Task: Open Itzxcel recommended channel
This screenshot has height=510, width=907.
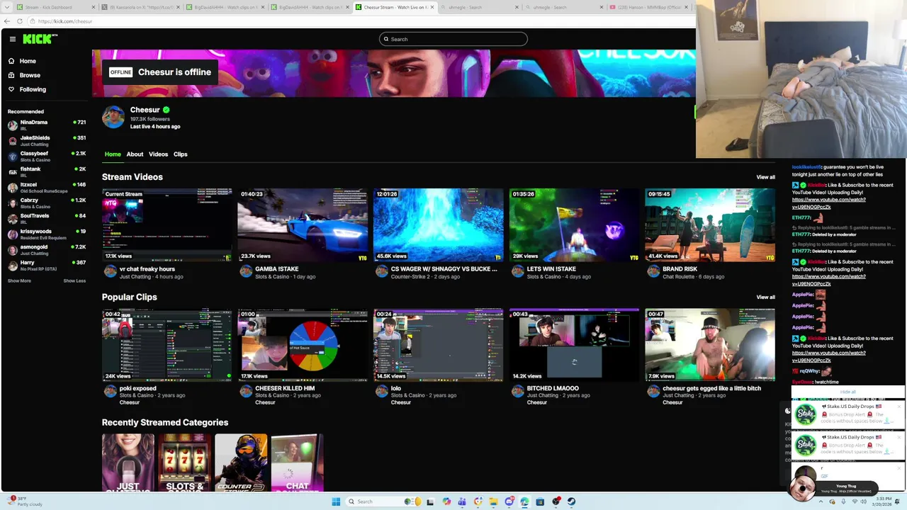Action: coord(46,187)
